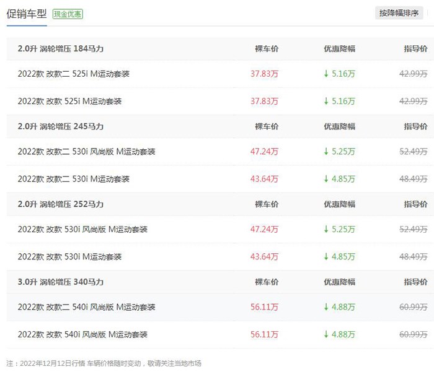
Task: Click 优惠降幅 column header in 252马力 group
Action: 340,204
